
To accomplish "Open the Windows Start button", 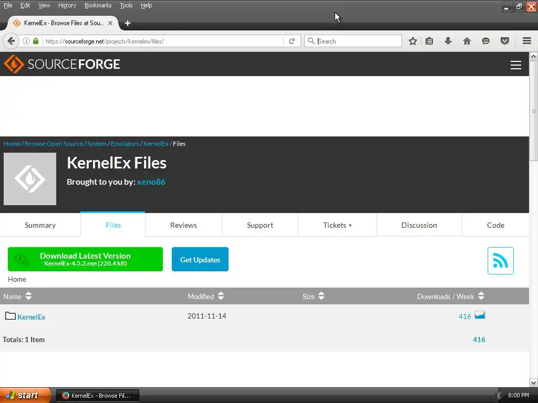I will [25, 395].
